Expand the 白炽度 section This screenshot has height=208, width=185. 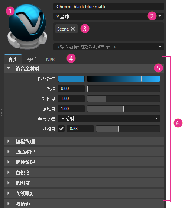click(84, 172)
